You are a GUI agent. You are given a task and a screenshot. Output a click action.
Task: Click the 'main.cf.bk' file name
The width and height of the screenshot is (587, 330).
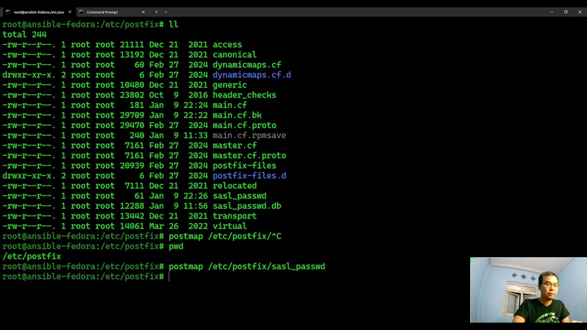tap(237, 115)
